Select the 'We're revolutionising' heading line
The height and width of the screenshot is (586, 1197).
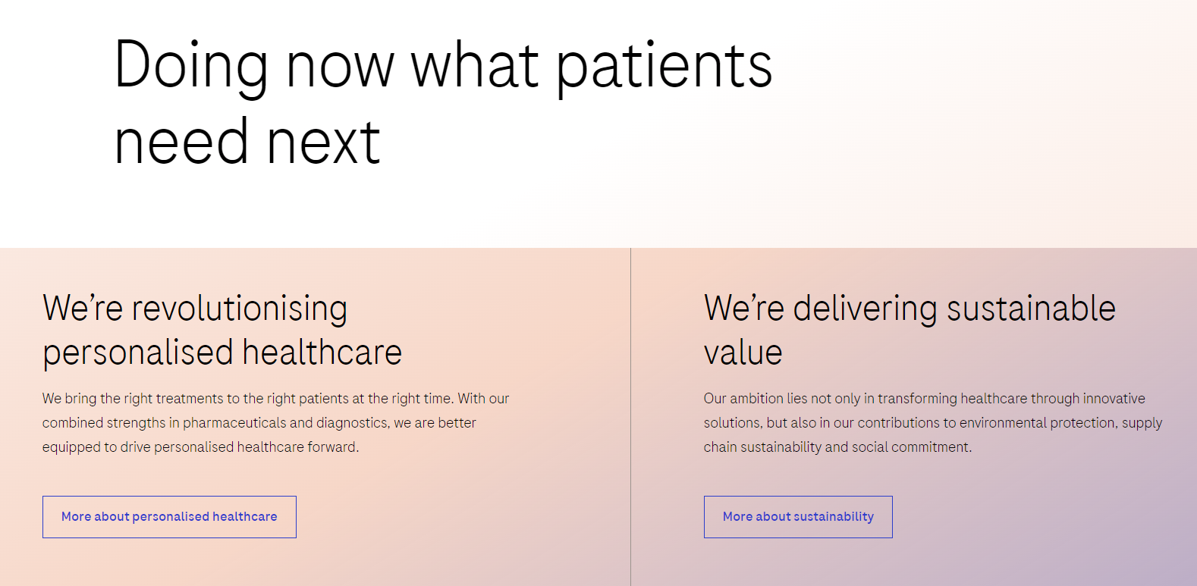[195, 309]
